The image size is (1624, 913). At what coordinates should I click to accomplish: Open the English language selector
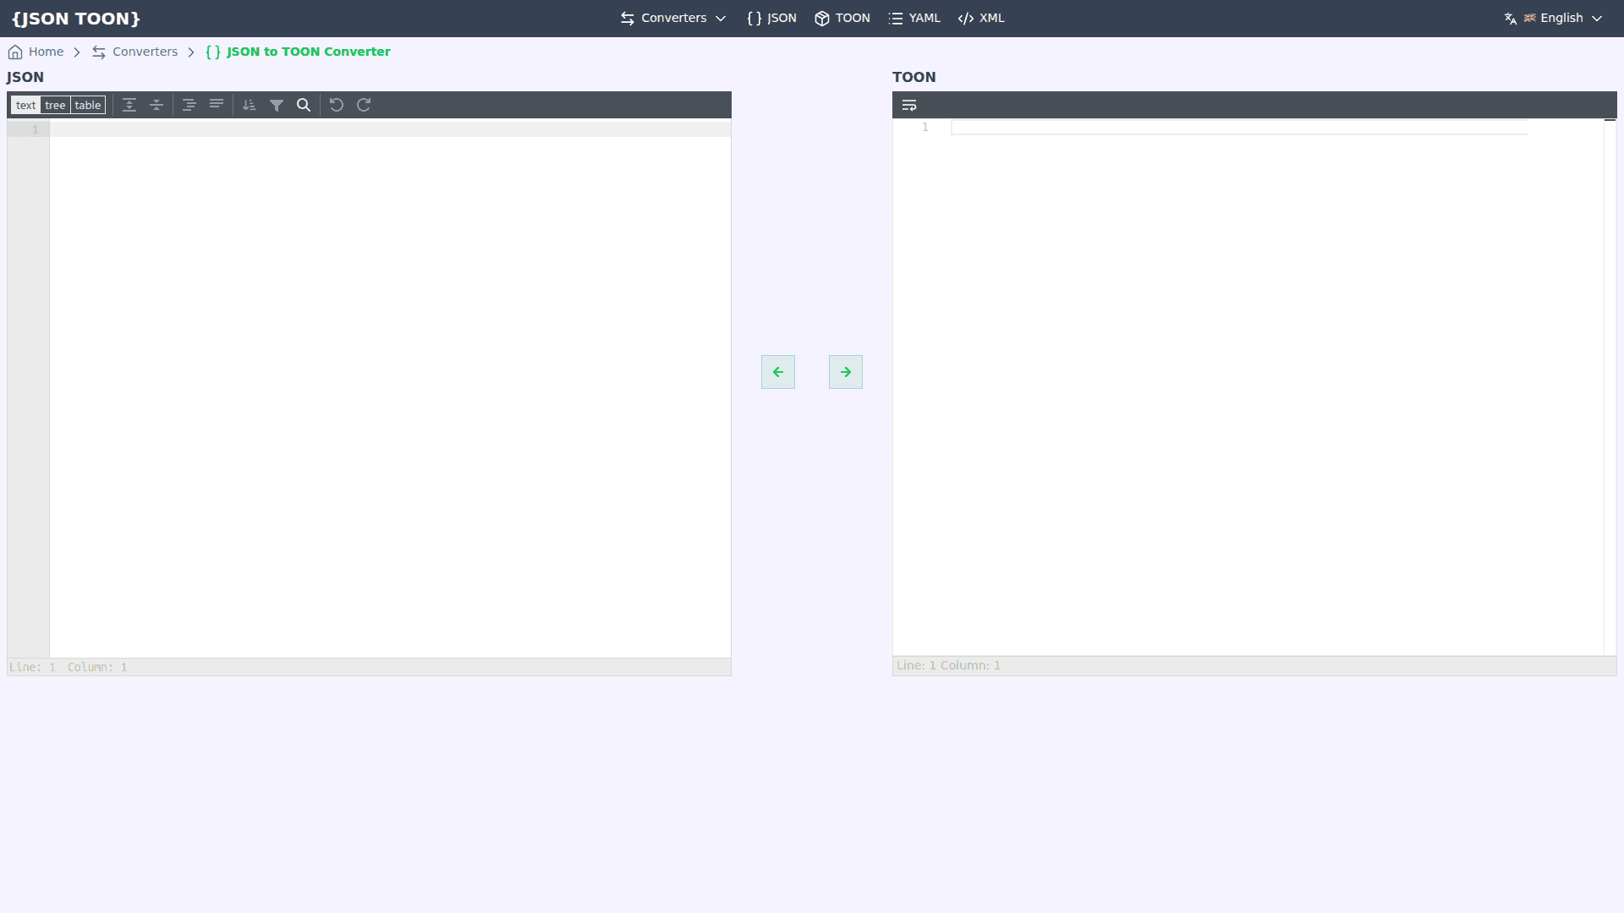tap(1561, 18)
